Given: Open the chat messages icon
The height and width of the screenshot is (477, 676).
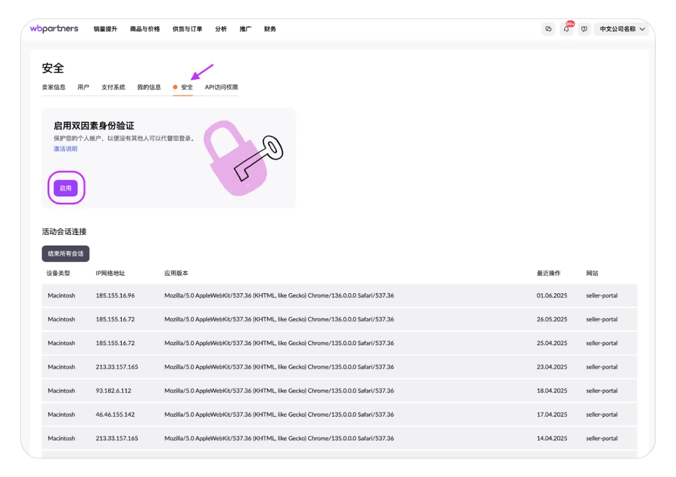Looking at the screenshot, I should click(548, 29).
